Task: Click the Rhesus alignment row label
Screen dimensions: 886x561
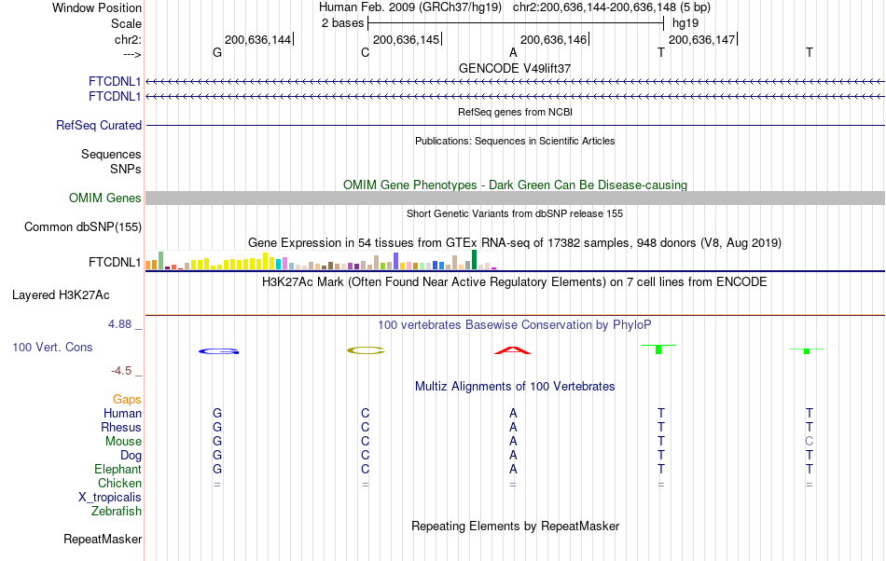Action: tap(121, 427)
